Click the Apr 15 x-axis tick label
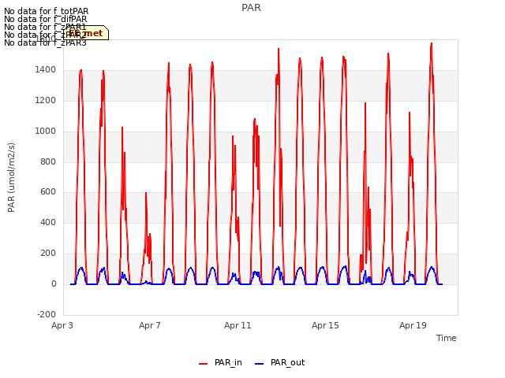The image size is (505, 378). click(325, 325)
